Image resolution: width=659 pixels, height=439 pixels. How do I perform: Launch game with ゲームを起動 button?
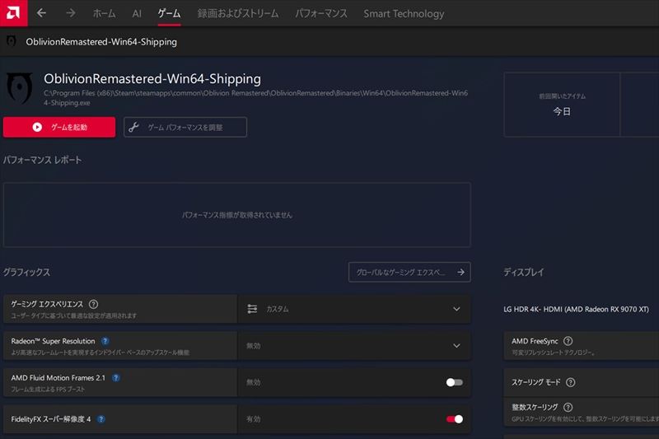[59, 128]
